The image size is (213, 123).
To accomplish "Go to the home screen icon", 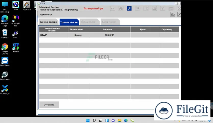I will pos(121,9).
